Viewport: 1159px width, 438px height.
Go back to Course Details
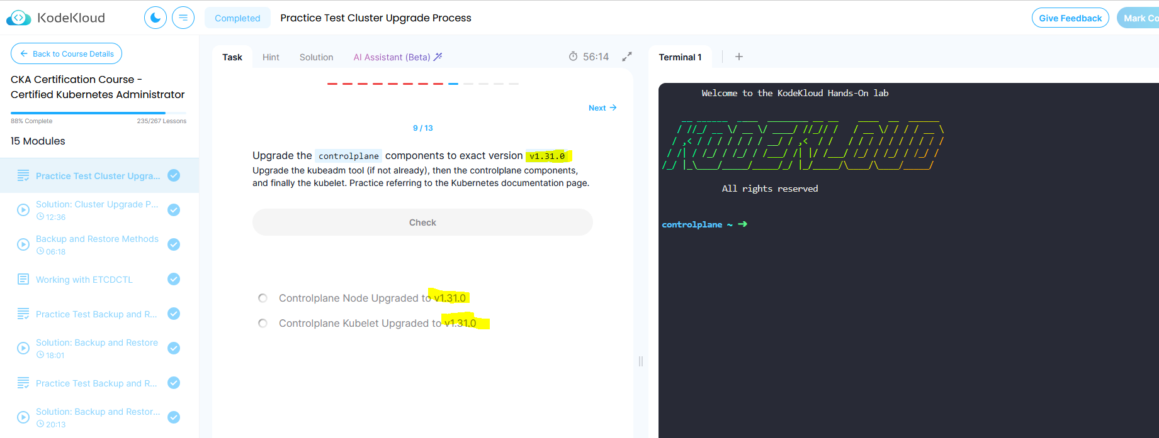pyautogui.click(x=66, y=53)
